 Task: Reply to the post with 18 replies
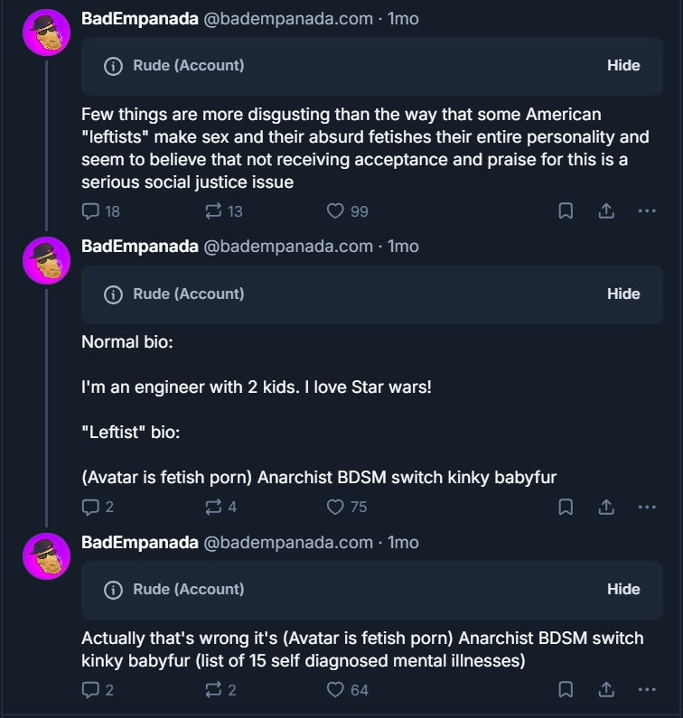(x=90, y=210)
